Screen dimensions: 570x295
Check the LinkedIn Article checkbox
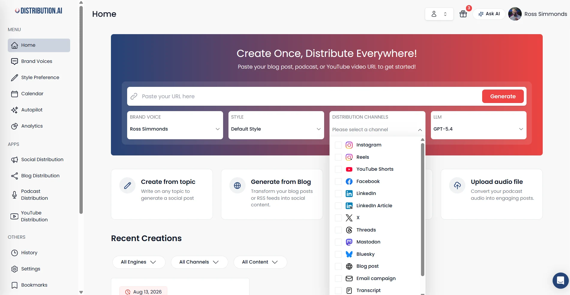338,206
